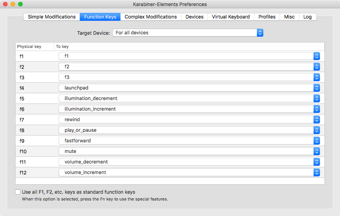The image size is (340, 216).
Task: Expand f12 volume_increment dropdown
Action: pyautogui.click(x=189, y=172)
